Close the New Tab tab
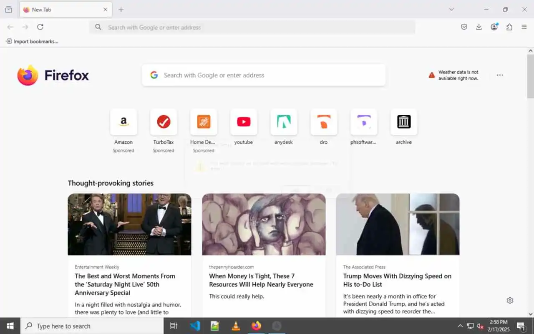 pyautogui.click(x=105, y=10)
